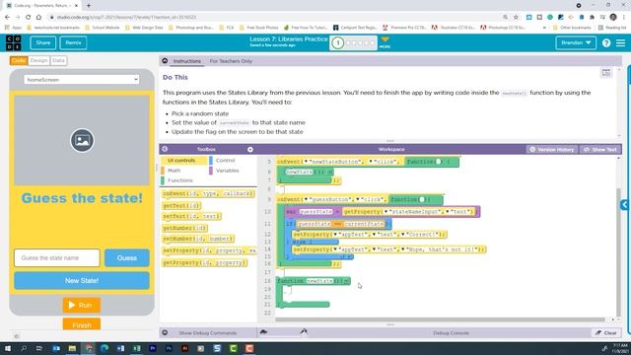Bookmark this page with star icon
Image resolution: width=631 pixels, height=355 pixels.
516,18
